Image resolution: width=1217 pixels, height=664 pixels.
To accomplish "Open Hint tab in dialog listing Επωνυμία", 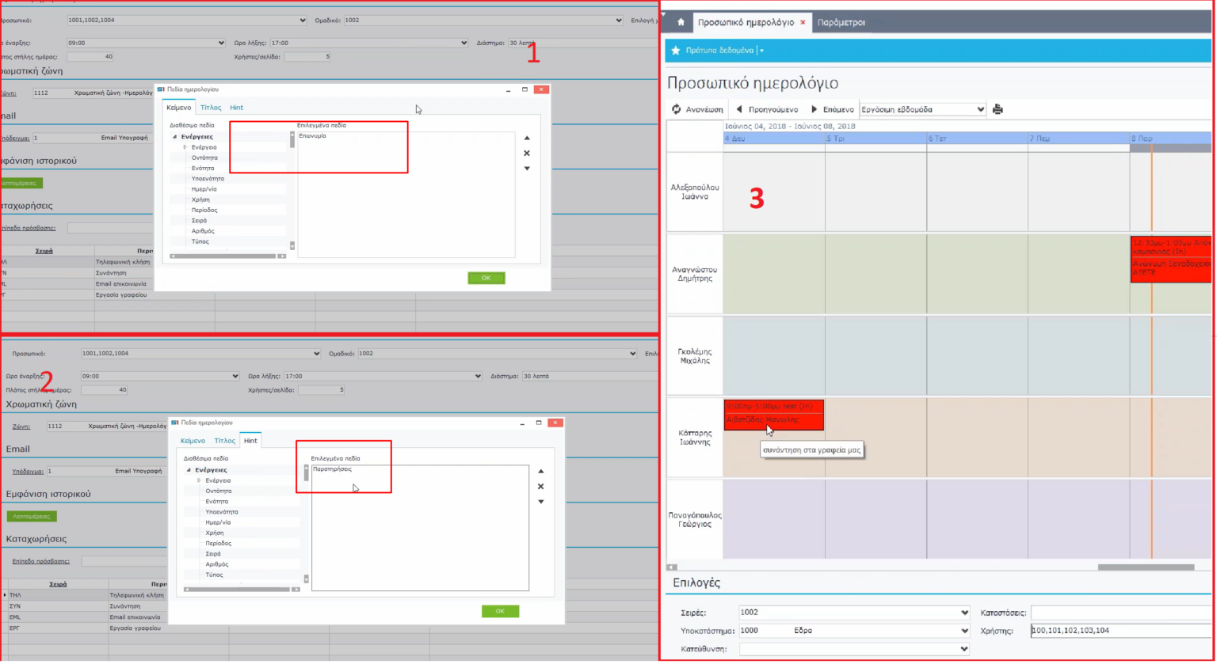I will pyautogui.click(x=236, y=108).
